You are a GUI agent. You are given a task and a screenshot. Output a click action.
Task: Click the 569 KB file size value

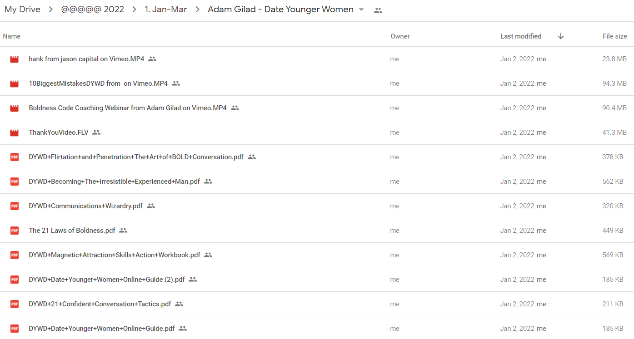coord(613,255)
